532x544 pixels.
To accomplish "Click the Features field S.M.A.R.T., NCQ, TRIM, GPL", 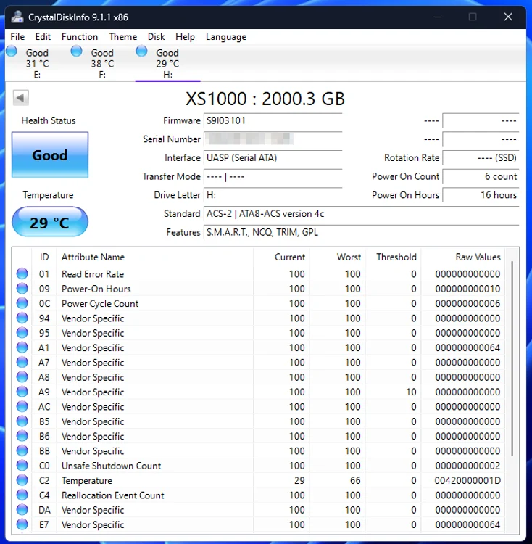I will [x=362, y=232].
